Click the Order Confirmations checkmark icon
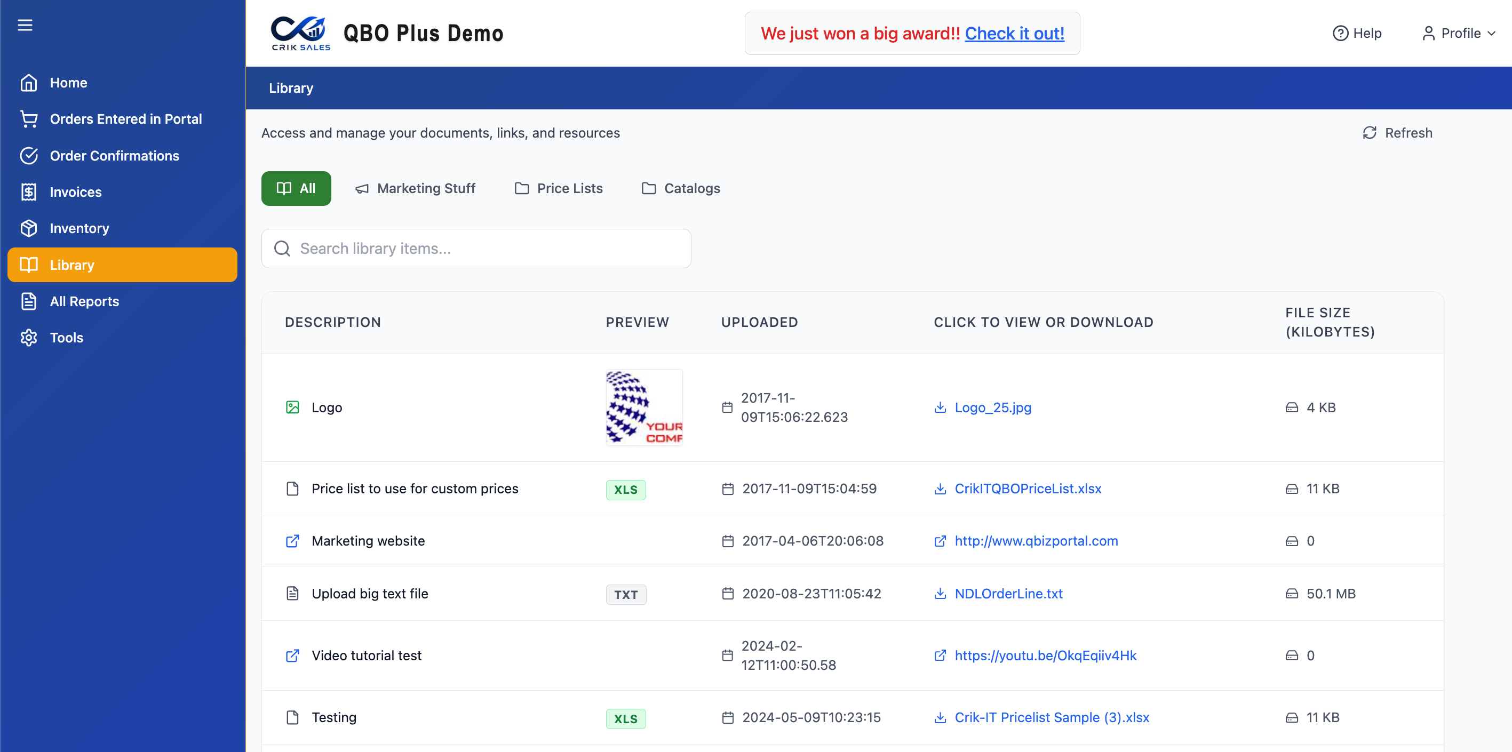Screen dimensions: 1512x752 pyautogui.click(x=29, y=155)
